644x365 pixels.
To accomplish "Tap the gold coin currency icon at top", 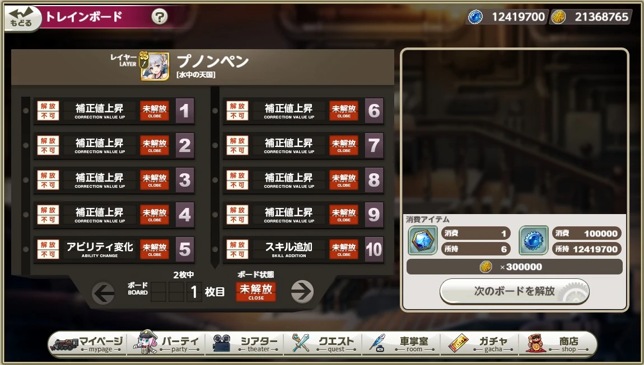I will point(558,17).
